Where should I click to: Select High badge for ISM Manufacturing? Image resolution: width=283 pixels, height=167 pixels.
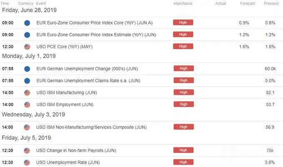[184, 92]
